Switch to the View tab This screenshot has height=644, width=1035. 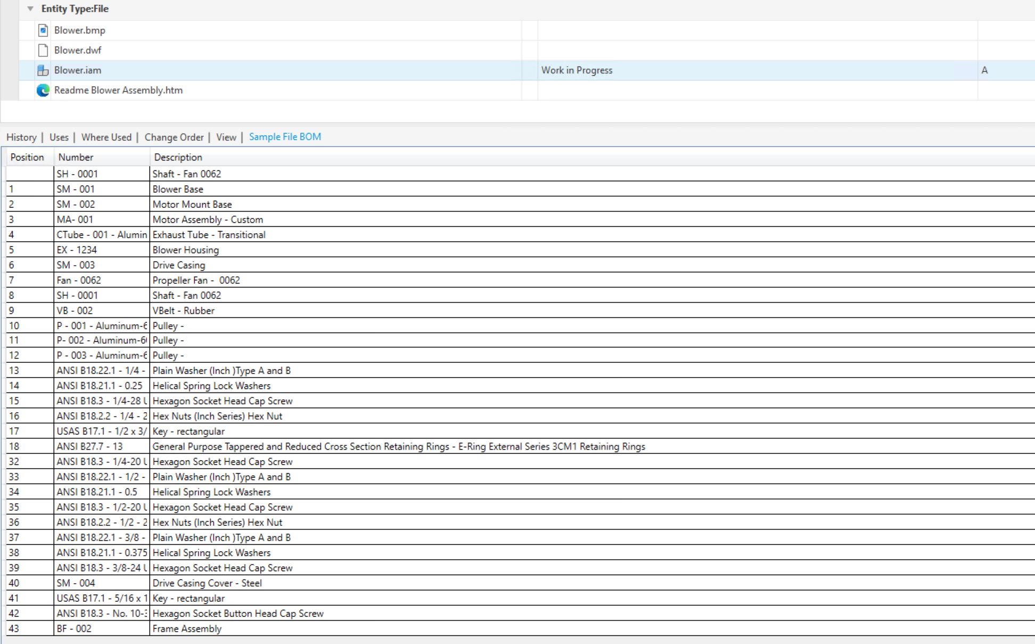226,137
